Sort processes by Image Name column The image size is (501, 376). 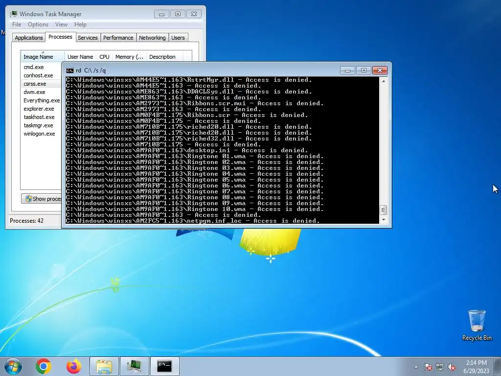(x=43, y=57)
